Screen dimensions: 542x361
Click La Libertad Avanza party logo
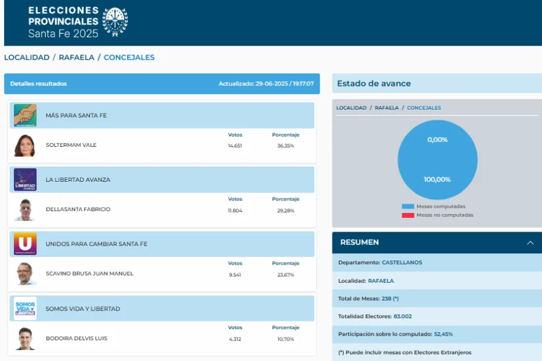(25, 179)
